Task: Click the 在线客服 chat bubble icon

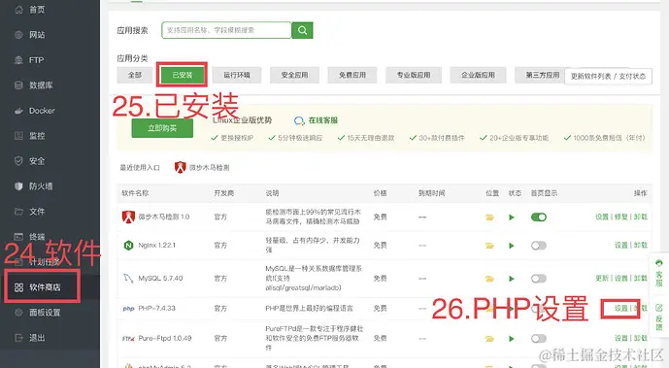Action: click(299, 120)
